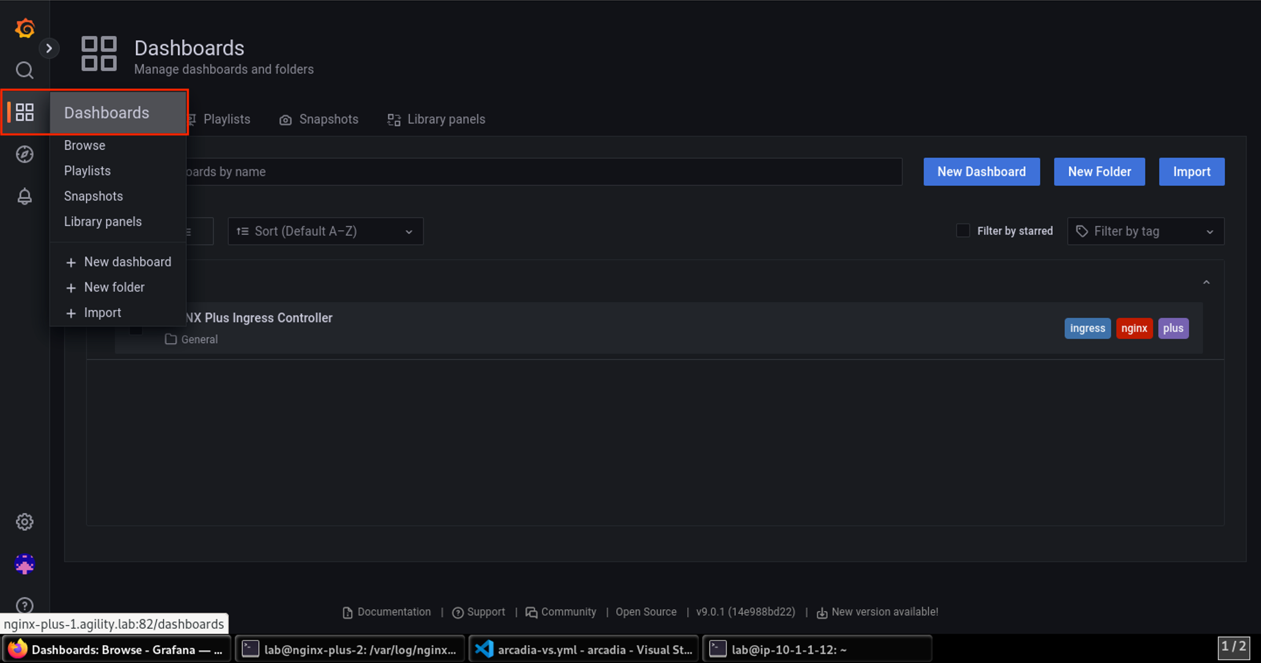
Task: Switch to the Snapshots tab
Action: click(x=319, y=120)
